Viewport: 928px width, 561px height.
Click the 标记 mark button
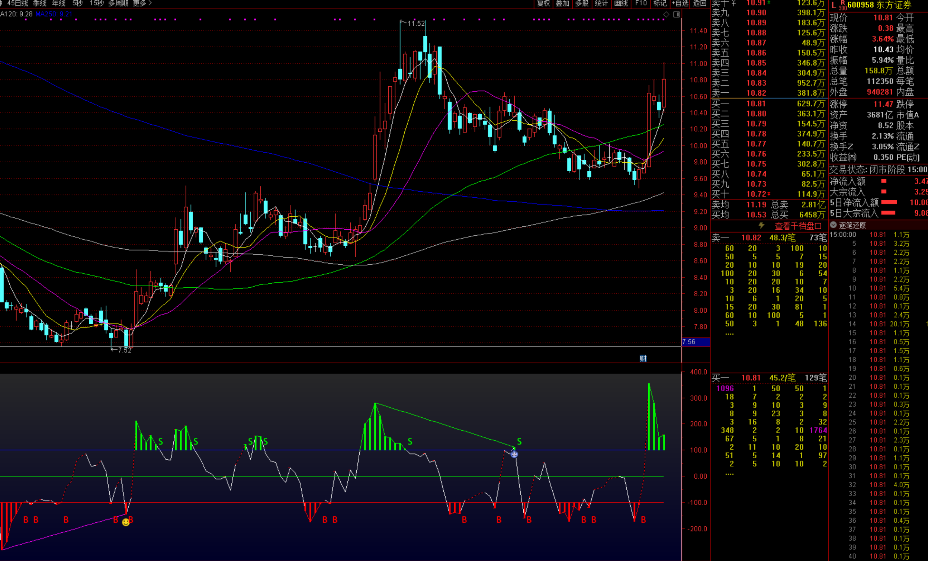[660, 3]
